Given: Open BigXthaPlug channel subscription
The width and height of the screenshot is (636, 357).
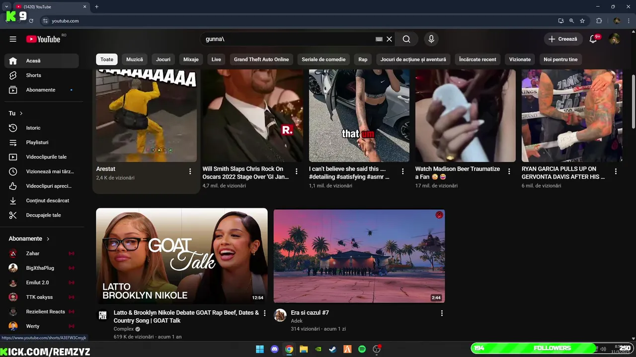Looking at the screenshot, I should [x=42, y=268].
